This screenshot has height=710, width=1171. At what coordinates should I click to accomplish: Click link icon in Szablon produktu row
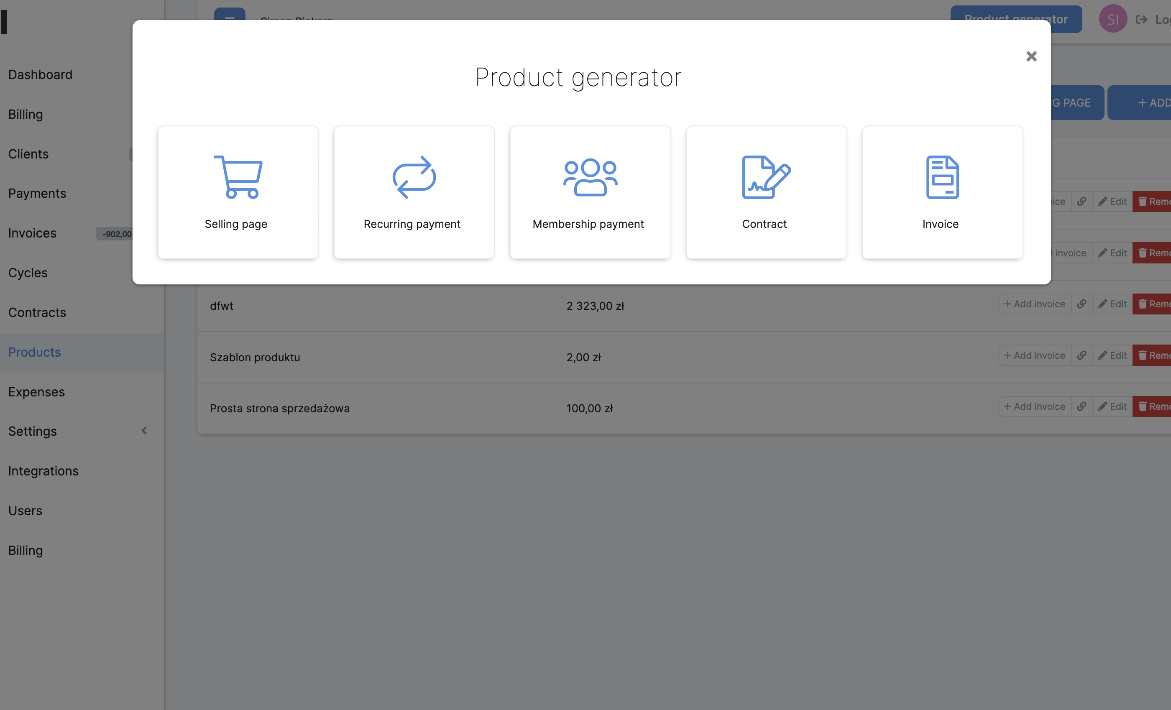(x=1081, y=355)
